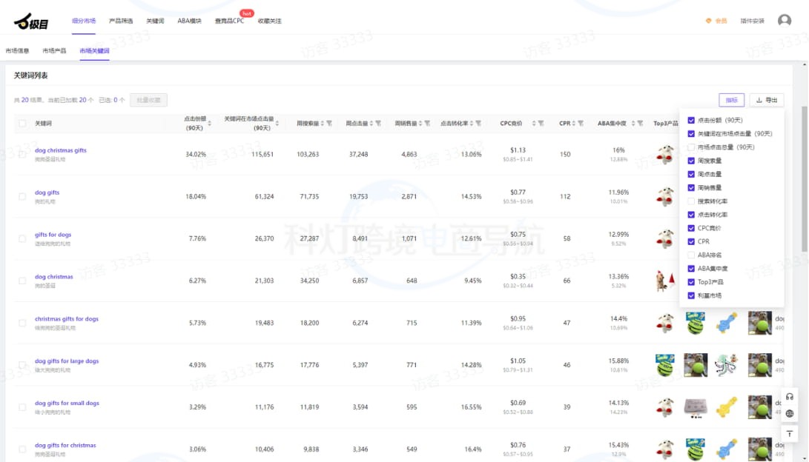Open the user avatar profile icon
This screenshot has width=809, height=462.
click(784, 21)
